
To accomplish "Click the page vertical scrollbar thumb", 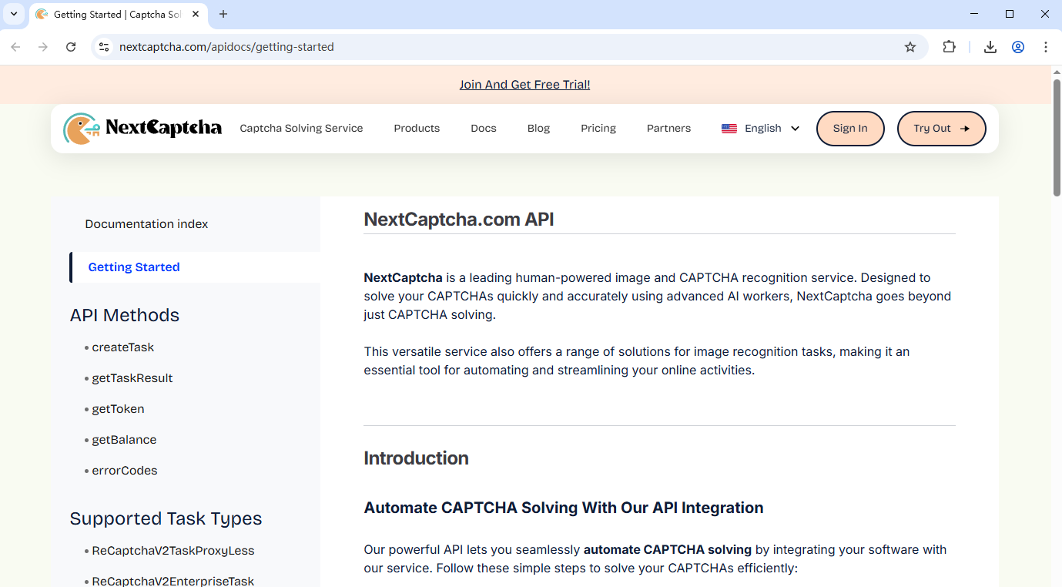I will pos(1057,137).
